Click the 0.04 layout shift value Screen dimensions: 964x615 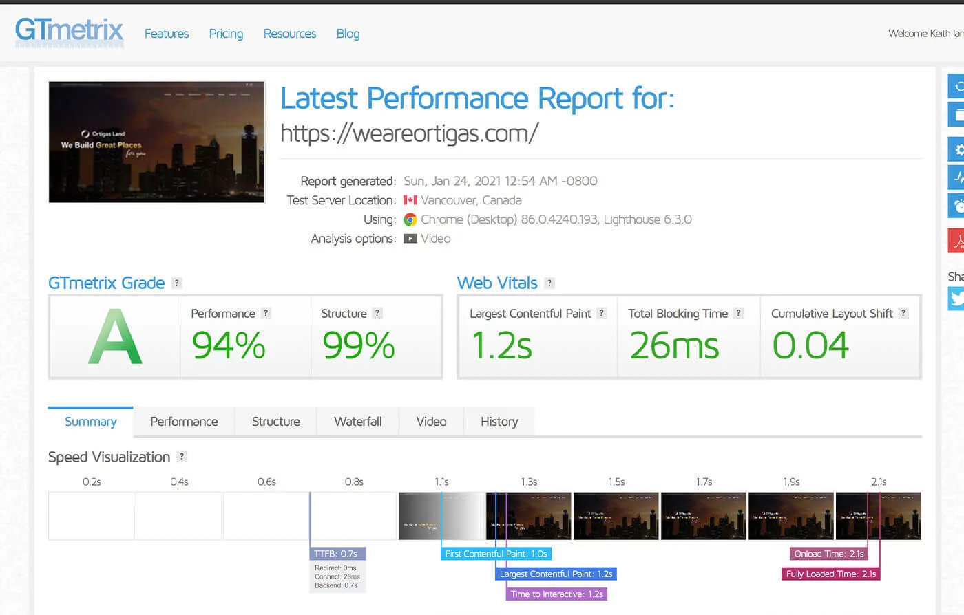pos(810,345)
